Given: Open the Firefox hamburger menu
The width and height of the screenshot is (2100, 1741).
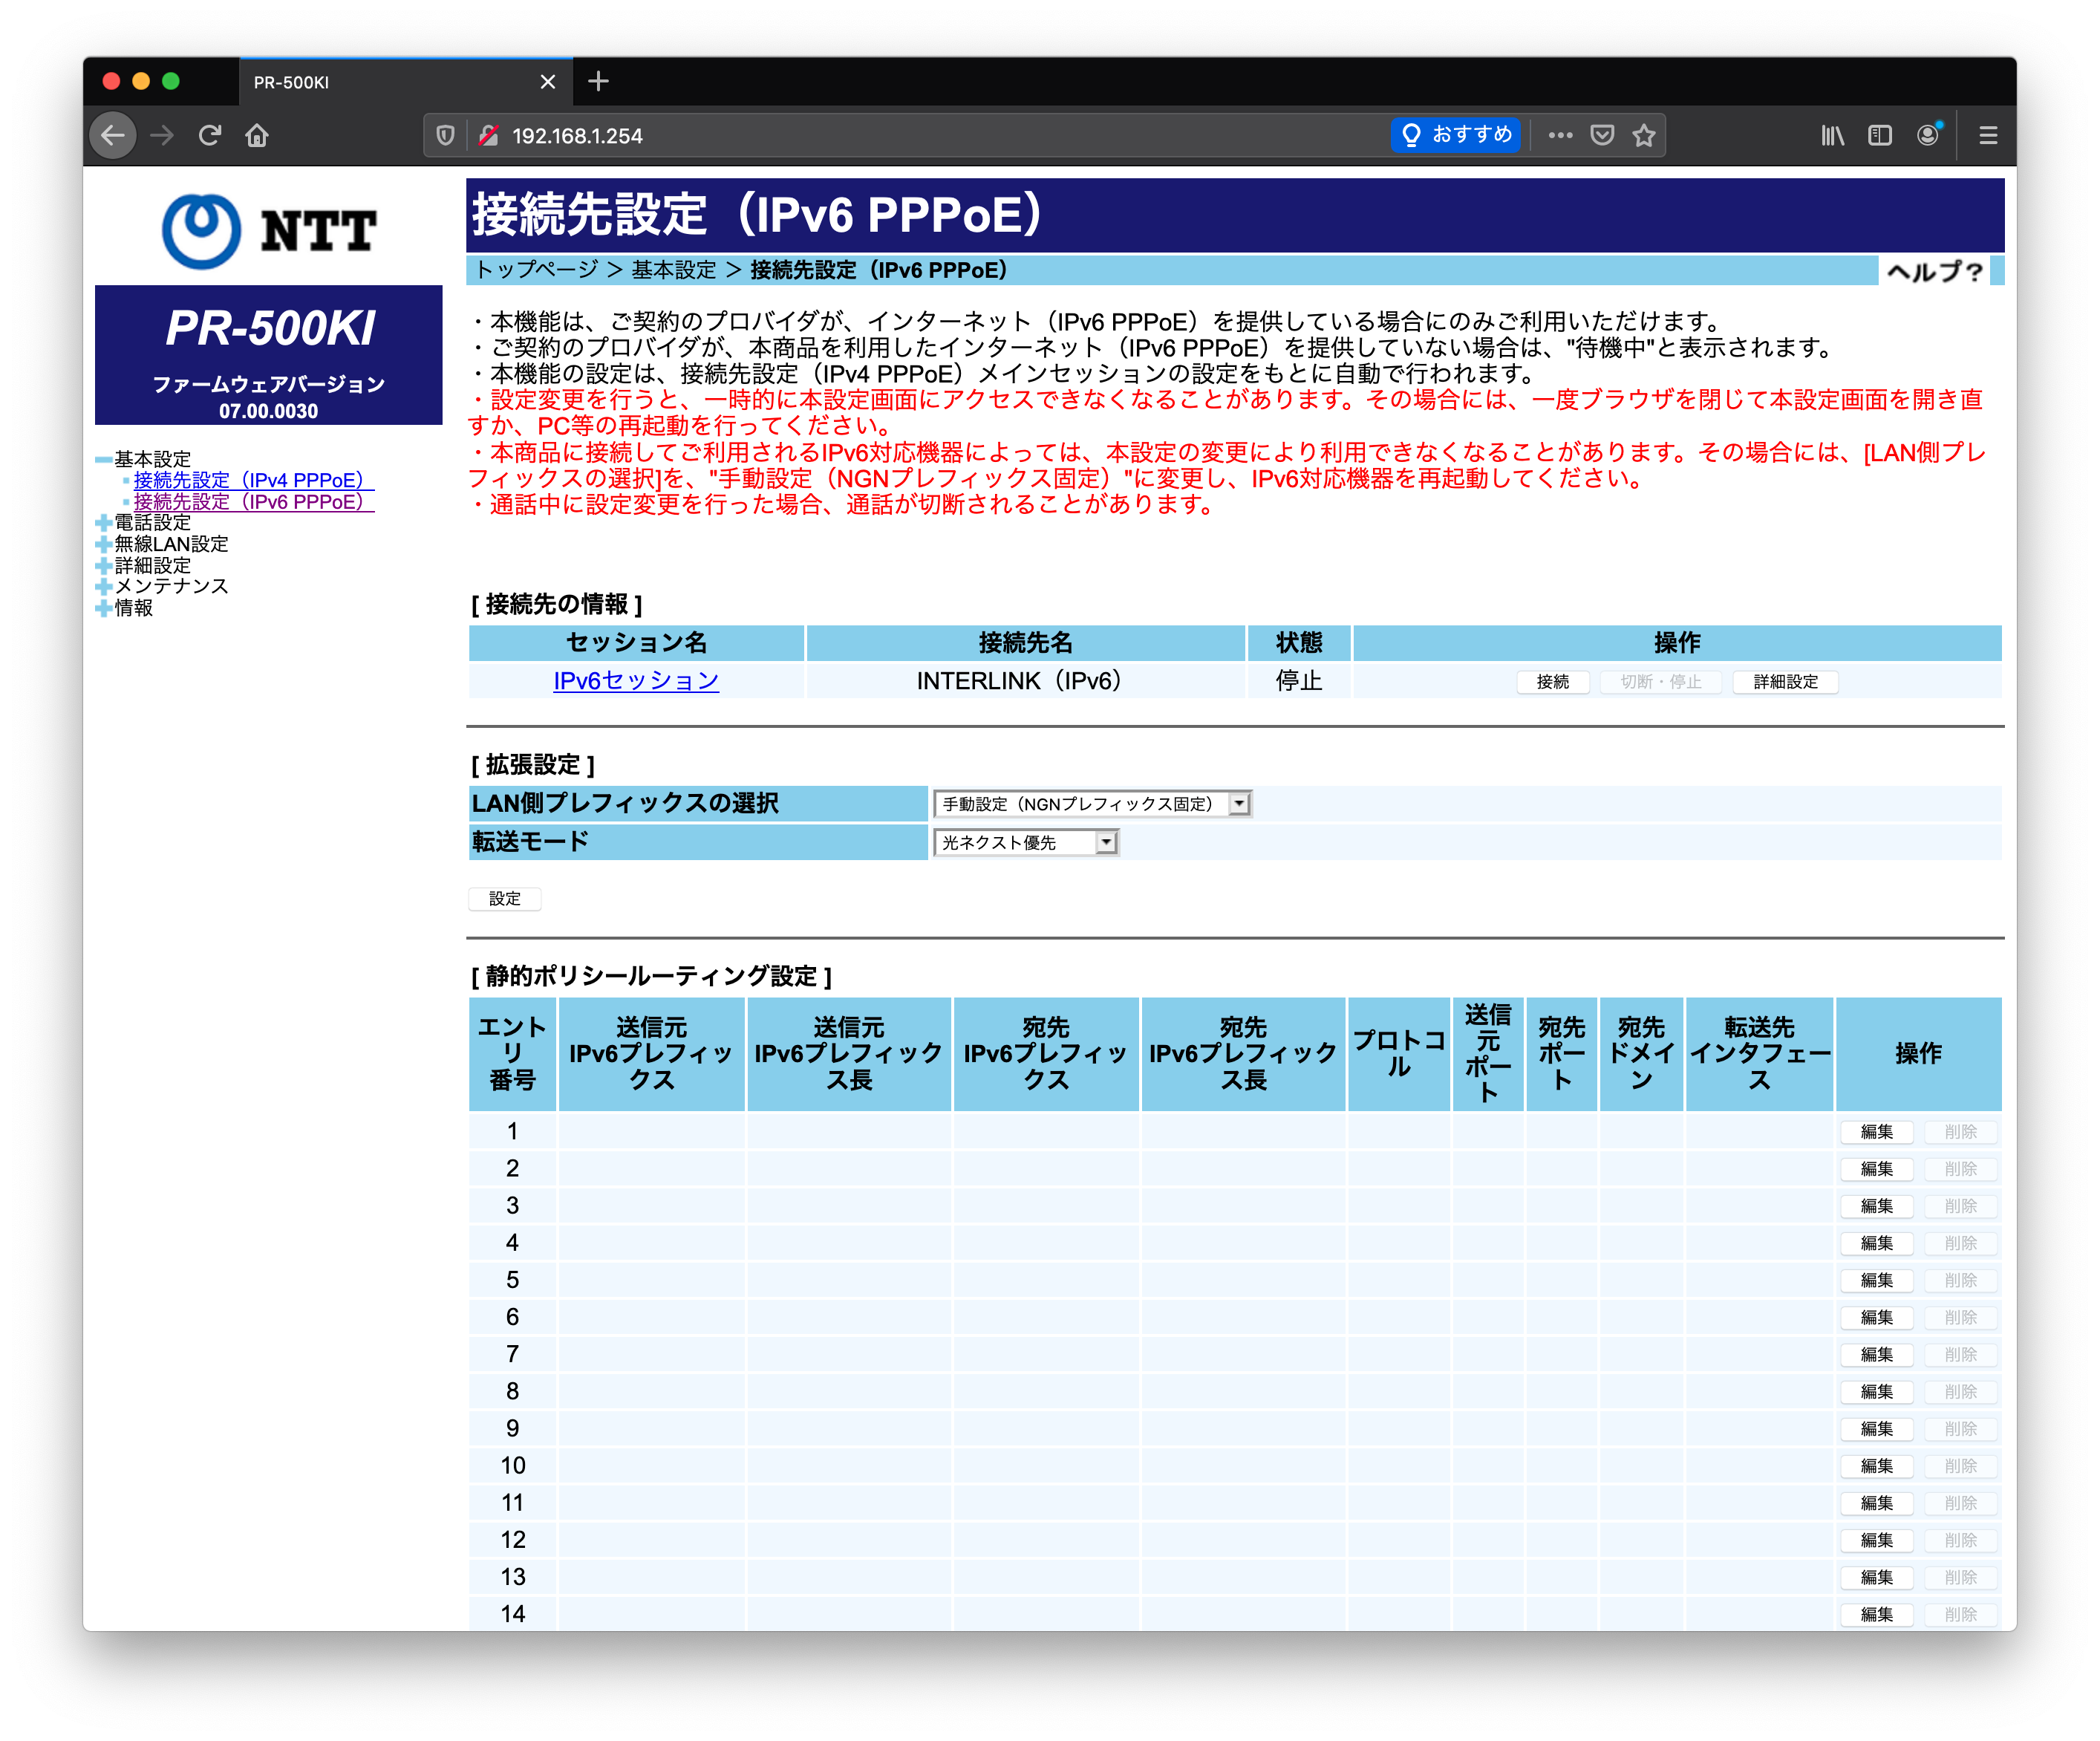Looking at the screenshot, I should click(x=1988, y=135).
